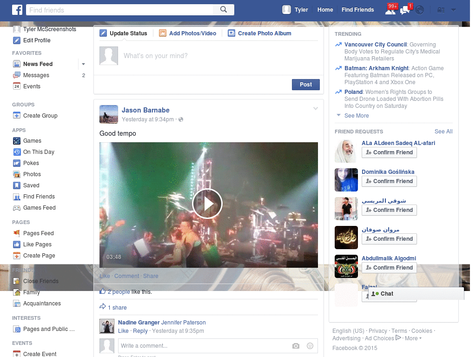Screen dimensions: 476x357
Task: Click the Messages icon in the sidebar
Action: click(17, 75)
